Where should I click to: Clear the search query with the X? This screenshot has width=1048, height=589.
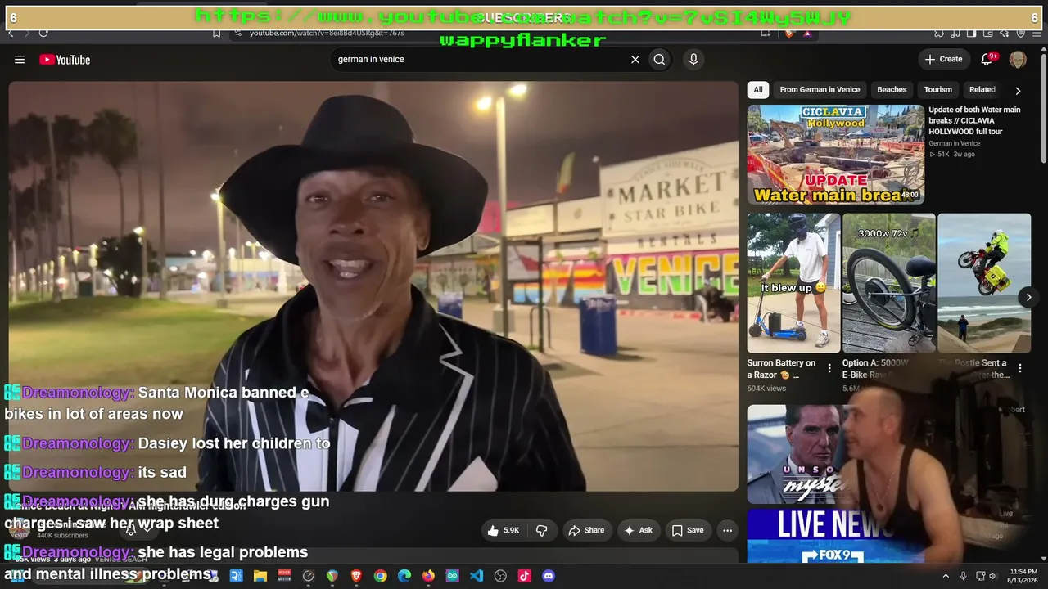click(635, 59)
